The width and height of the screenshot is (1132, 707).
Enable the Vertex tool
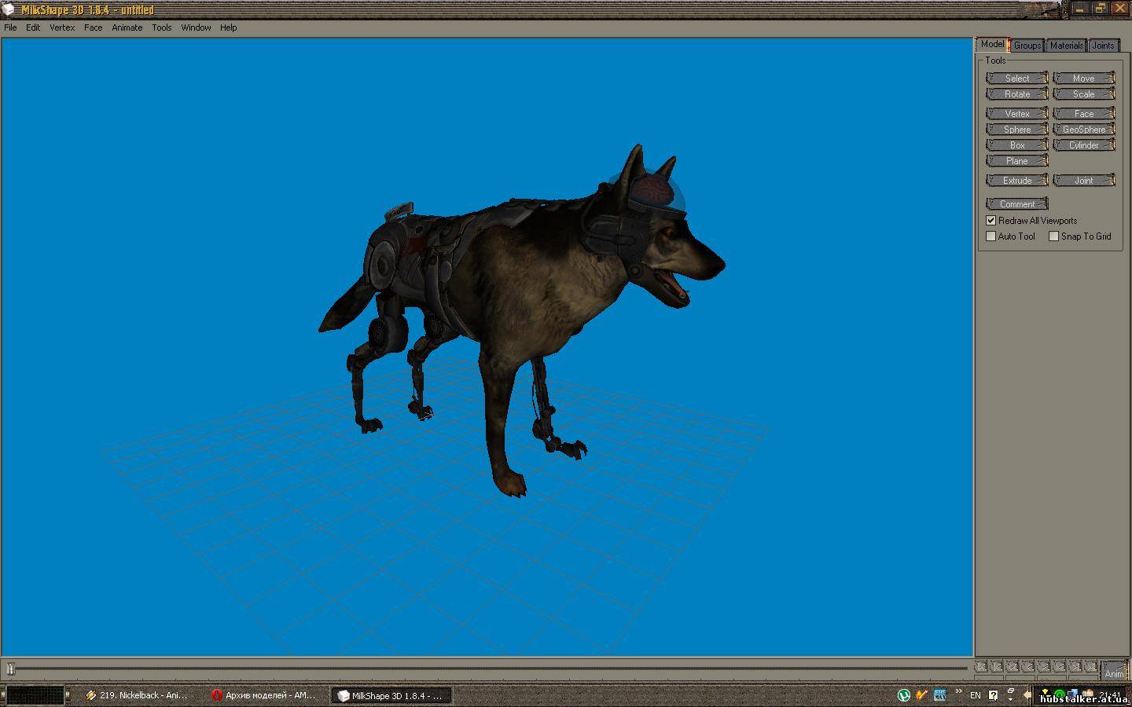click(x=1017, y=113)
